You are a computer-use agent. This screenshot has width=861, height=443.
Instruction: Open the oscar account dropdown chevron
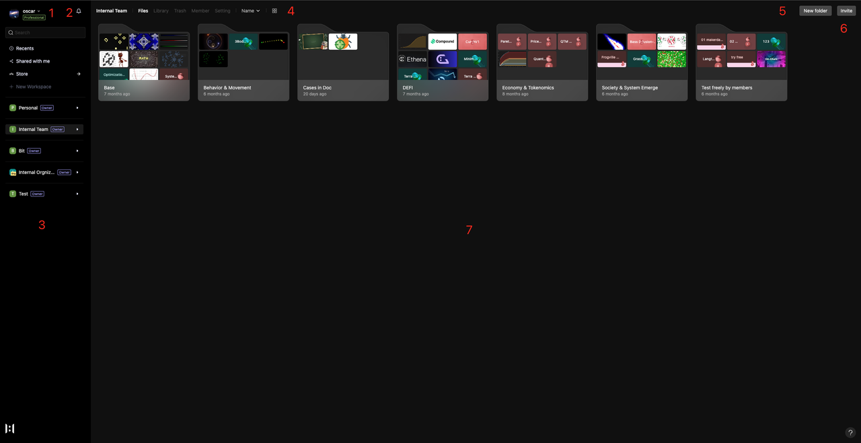[39, 11]
